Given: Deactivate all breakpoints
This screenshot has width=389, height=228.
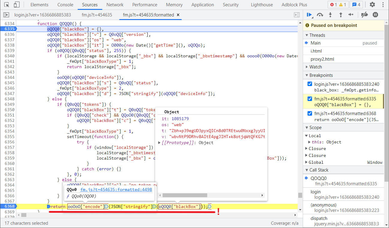Looking at the screenshot, I should [364, 15].
